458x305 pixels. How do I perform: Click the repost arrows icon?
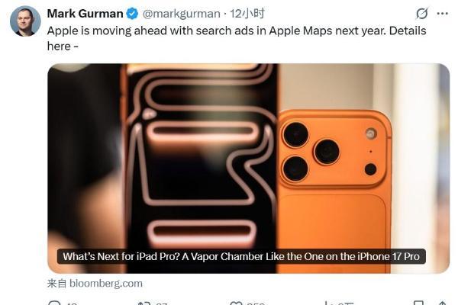[144, 303]
